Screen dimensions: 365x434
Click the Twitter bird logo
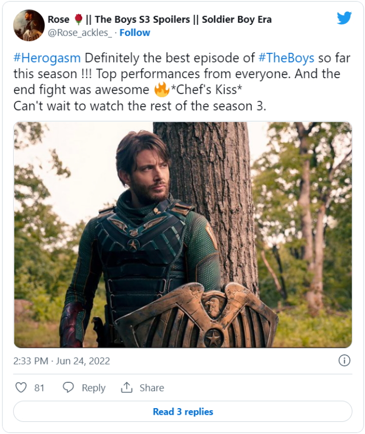click(344, 18)
